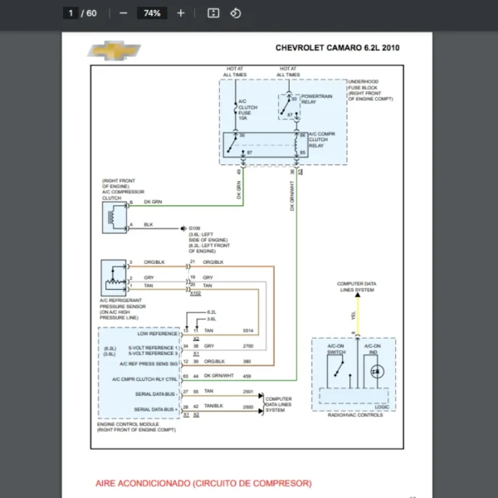The image size is (498, 498).
Task: Click the zoom out minus button
Action: [x=124, y=13]
